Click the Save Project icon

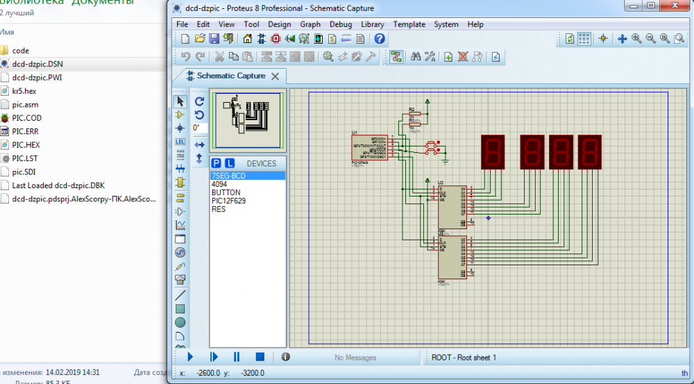pos(214,39)
